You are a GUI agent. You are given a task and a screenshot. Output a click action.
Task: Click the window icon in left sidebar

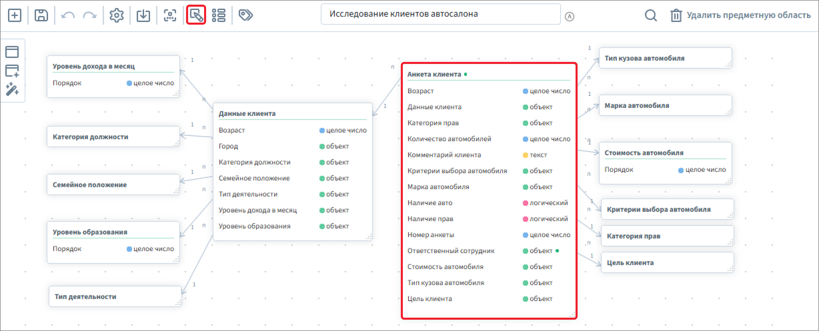pos(12,52)
